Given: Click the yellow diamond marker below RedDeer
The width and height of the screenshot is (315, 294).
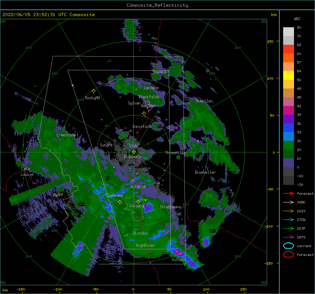Looking at the screenshot, I should click(x=144, y=114).
